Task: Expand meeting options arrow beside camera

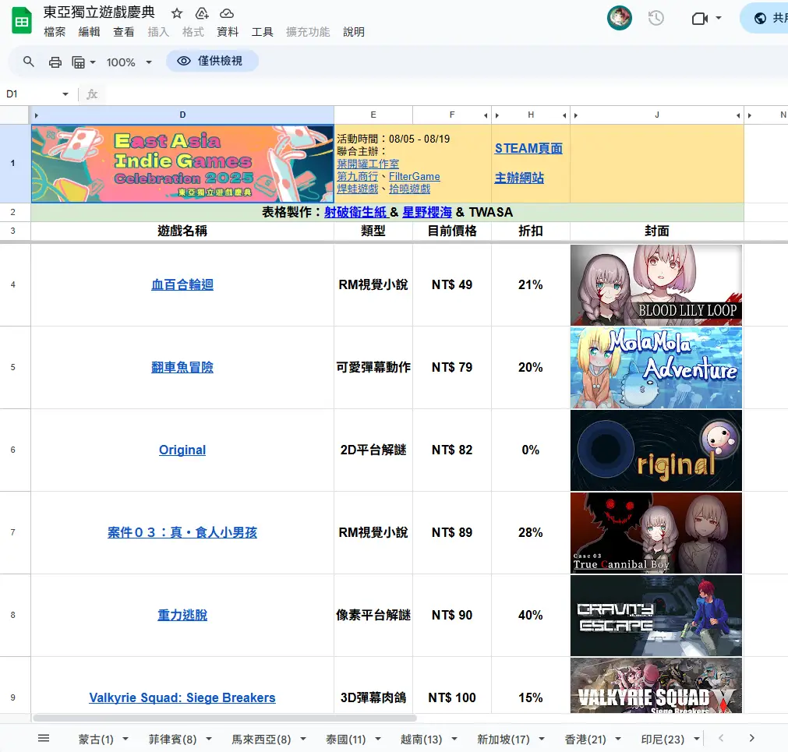Action: [719, 18]
